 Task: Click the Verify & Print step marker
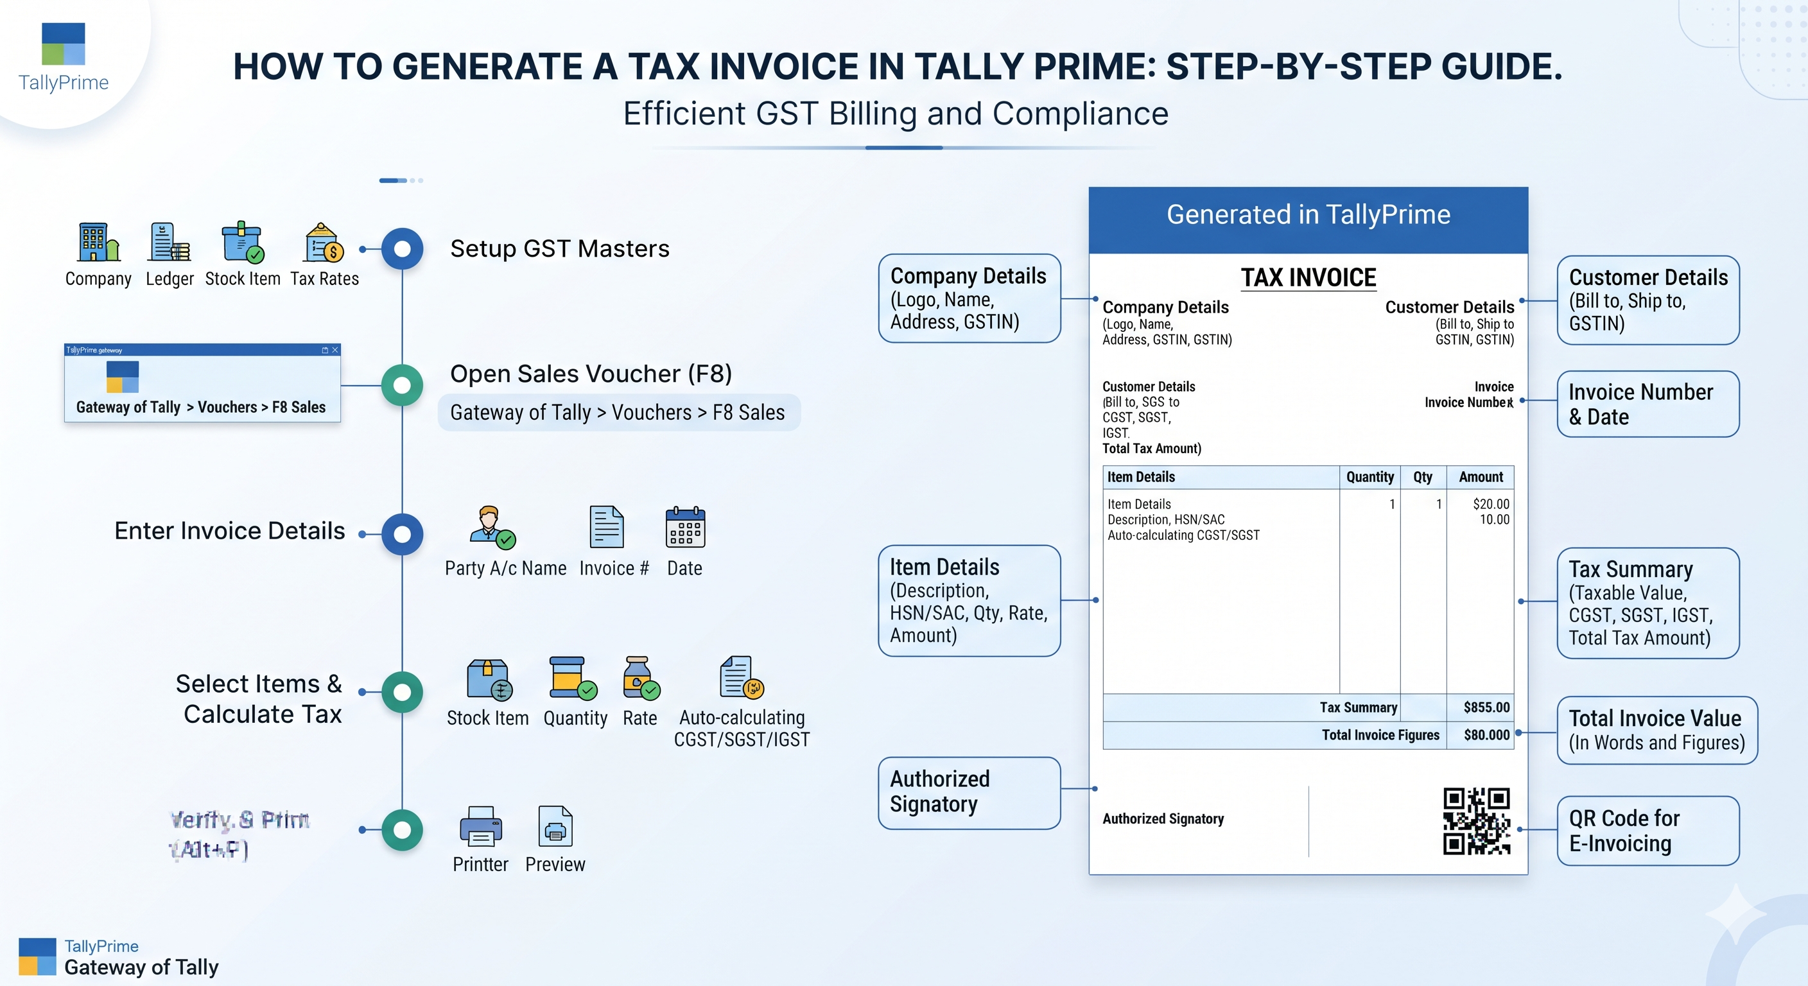click(x=402, y=829)
